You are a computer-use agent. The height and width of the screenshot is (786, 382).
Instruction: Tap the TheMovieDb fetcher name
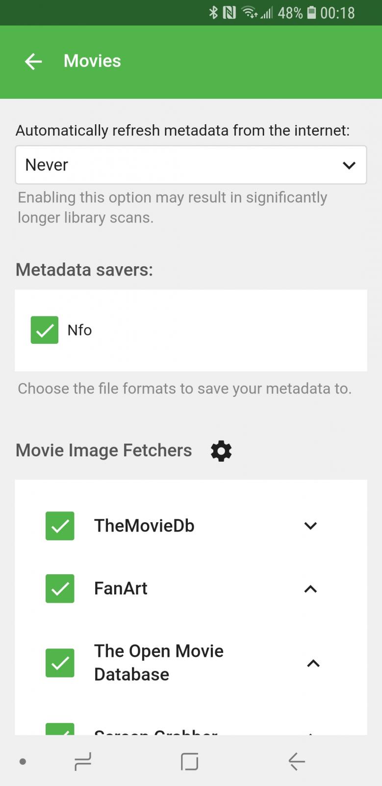144,526
